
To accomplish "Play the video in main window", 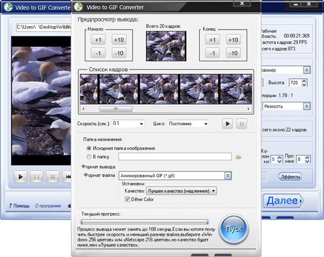I will 20,177.
